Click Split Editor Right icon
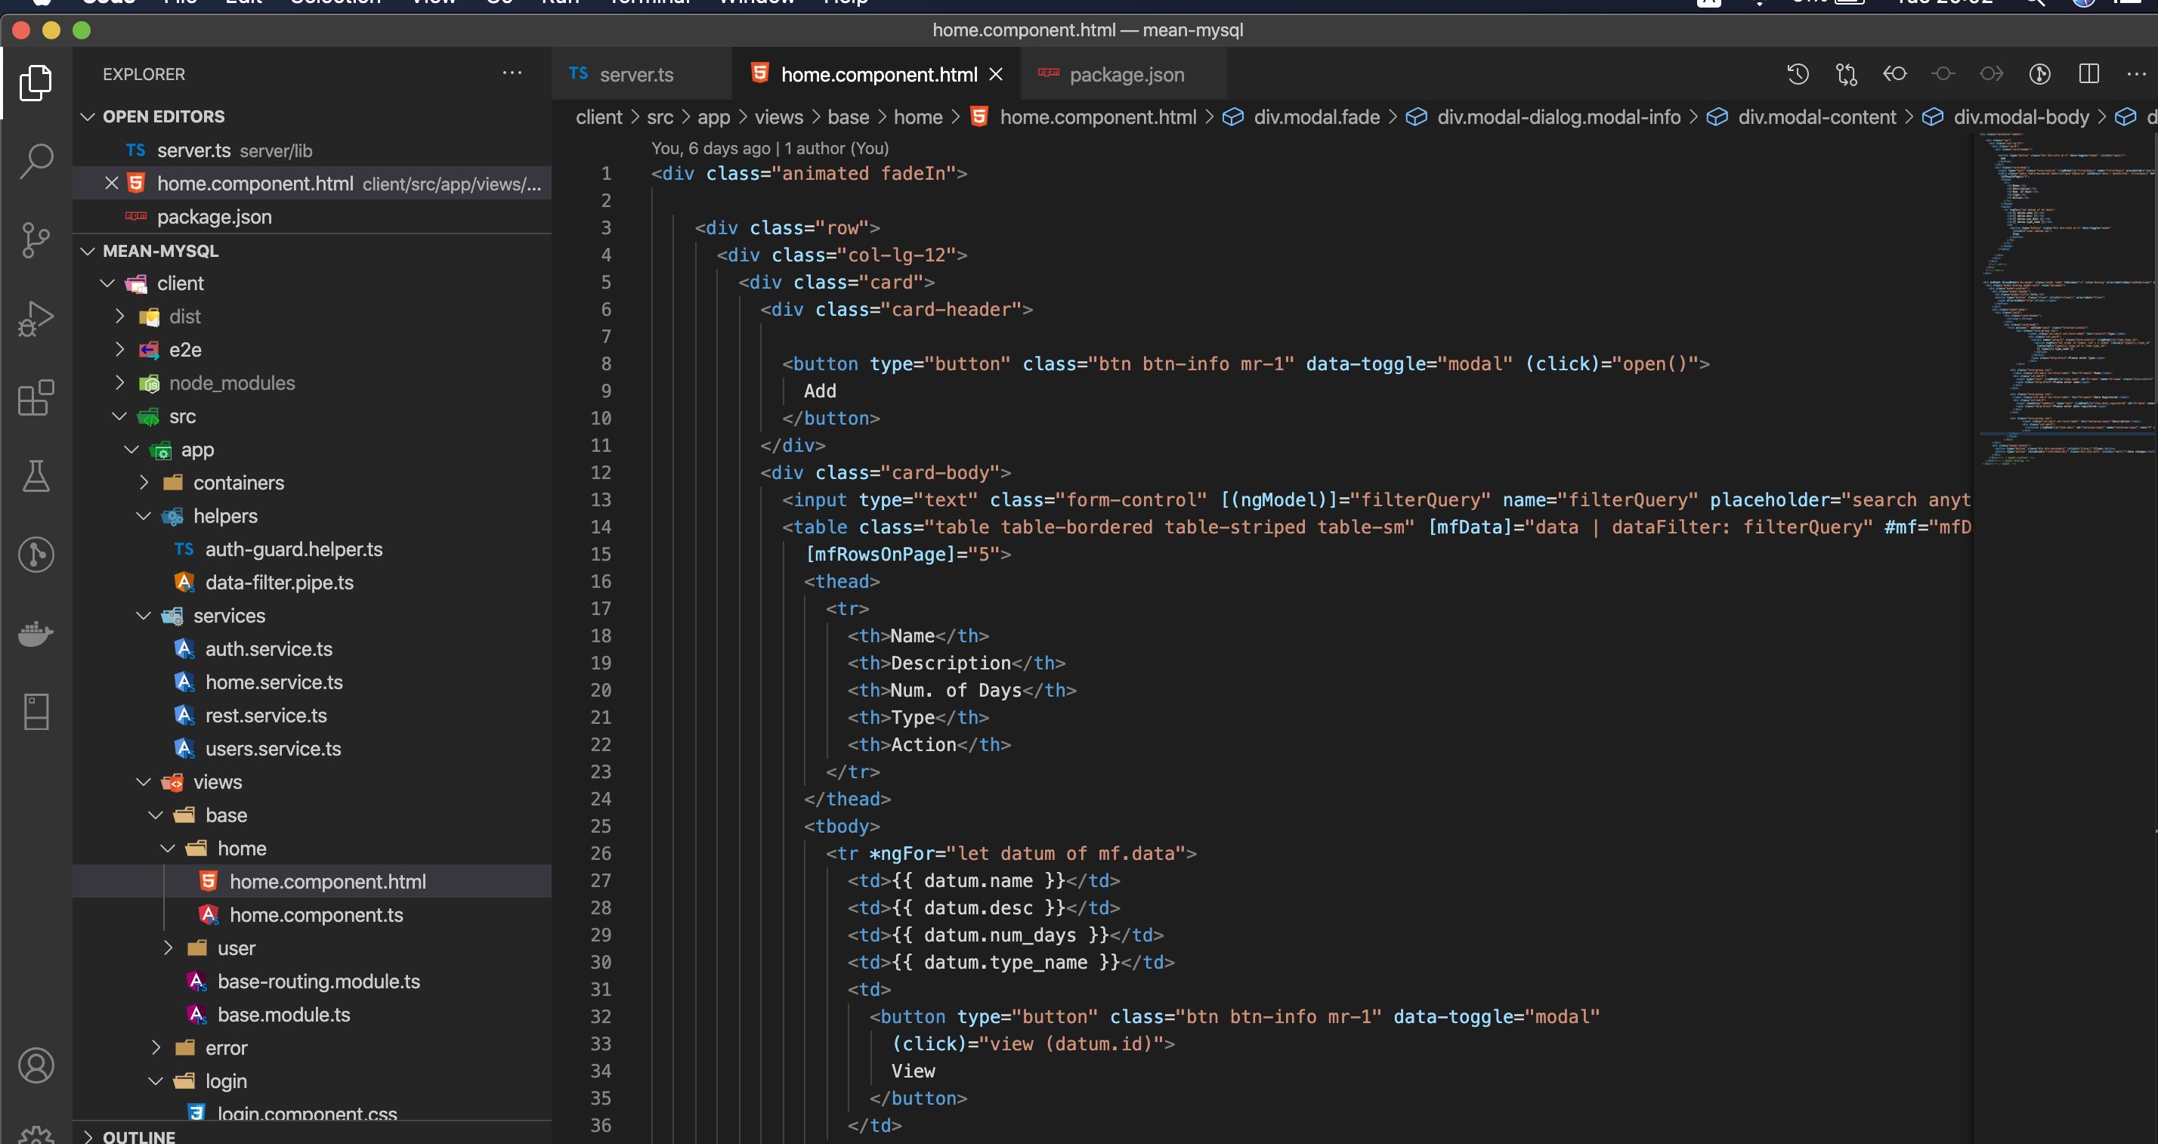Viewport: 2158px width, 1144px height. 2088,74
